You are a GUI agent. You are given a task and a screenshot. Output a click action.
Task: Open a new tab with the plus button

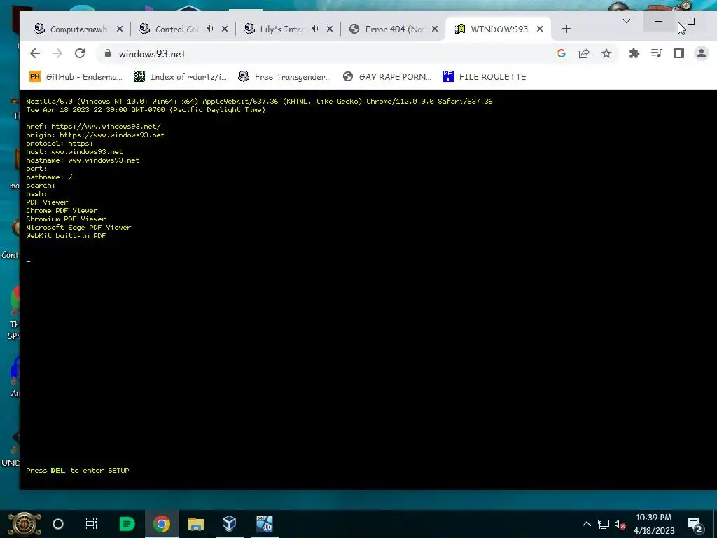(x=566, y=29)
